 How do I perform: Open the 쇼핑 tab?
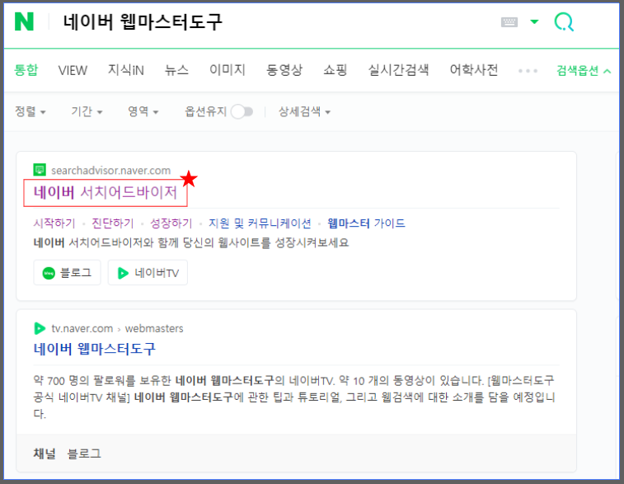(x=335, y=70)
